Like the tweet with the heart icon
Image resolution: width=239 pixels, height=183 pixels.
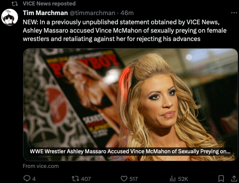tap(124, 178)
